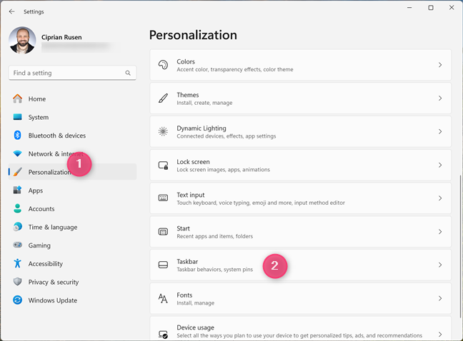The width and height of the screenshot is (463, 341).
Task: Click the Apps icon in sidebar
Action: (x=17, y=190)
